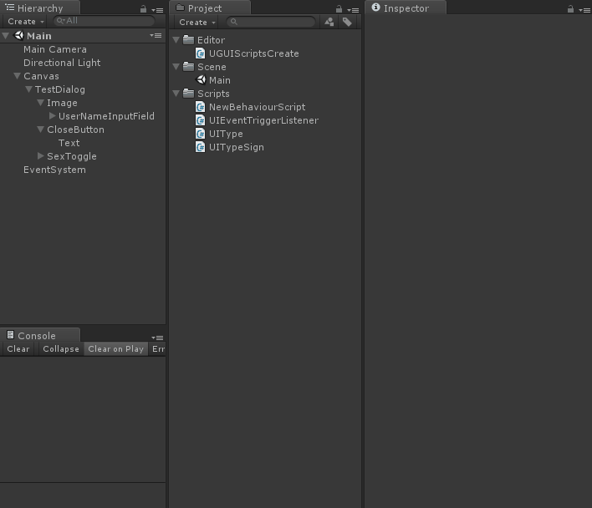Click the UIEventTriggerListener C# script icon

201,120
